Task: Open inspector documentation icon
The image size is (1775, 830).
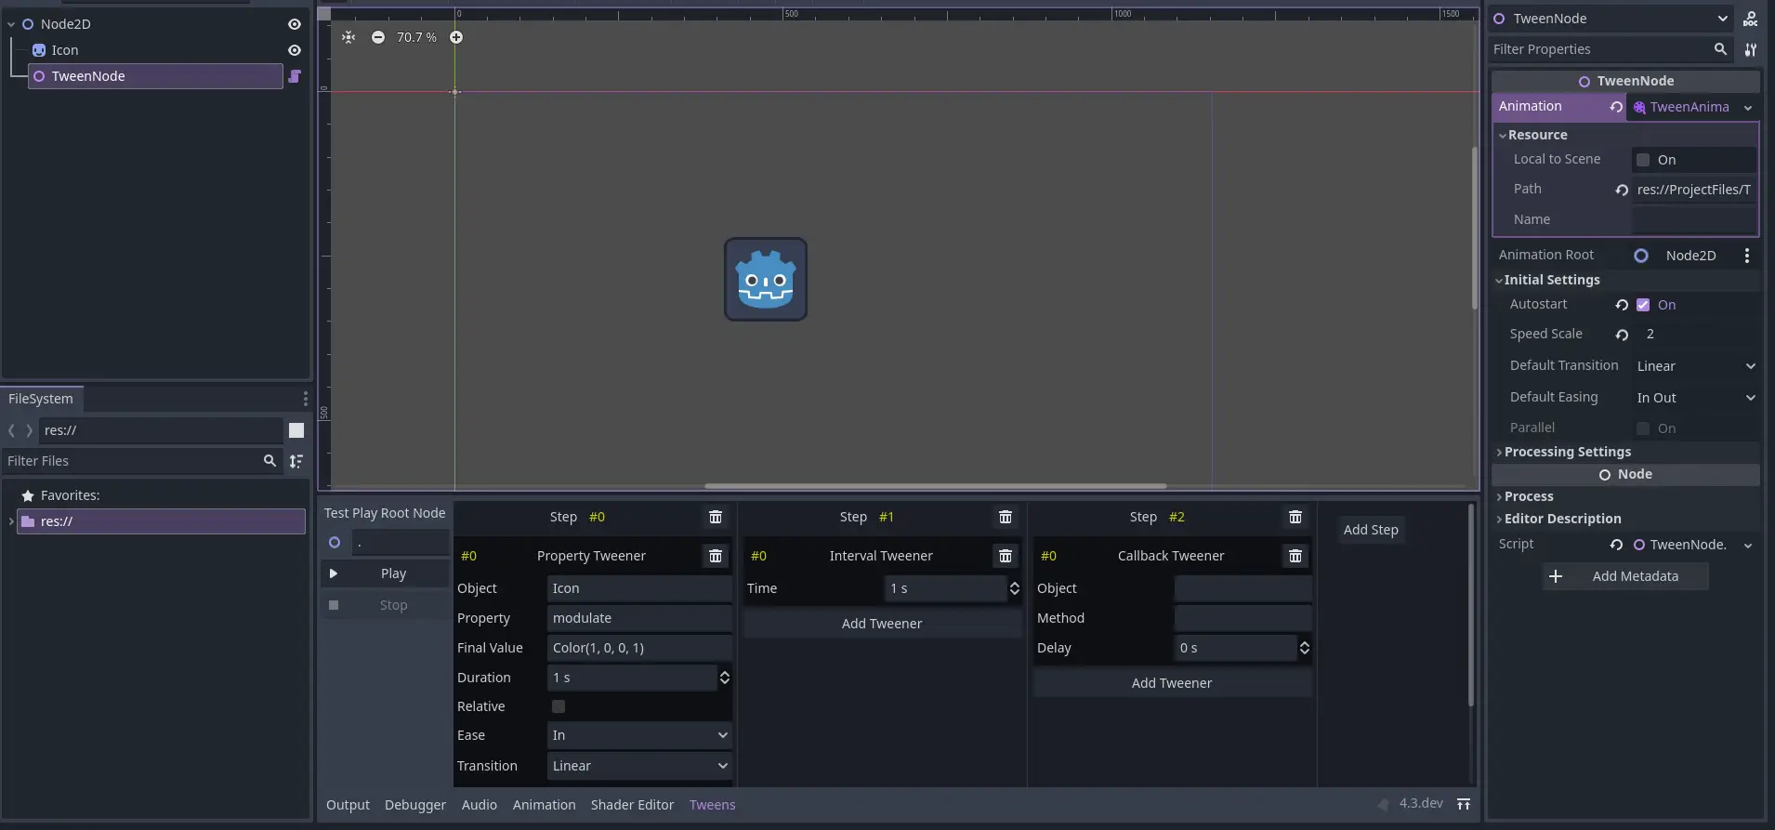Action: click(1751, 19)
